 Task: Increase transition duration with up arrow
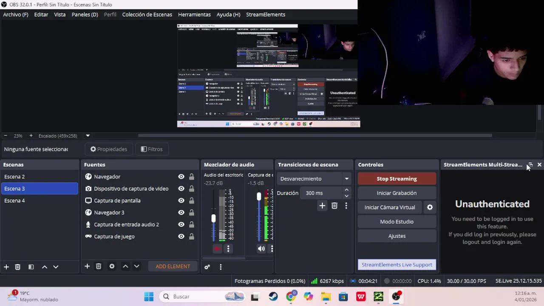pyautogui.click(x=346, y=190)
